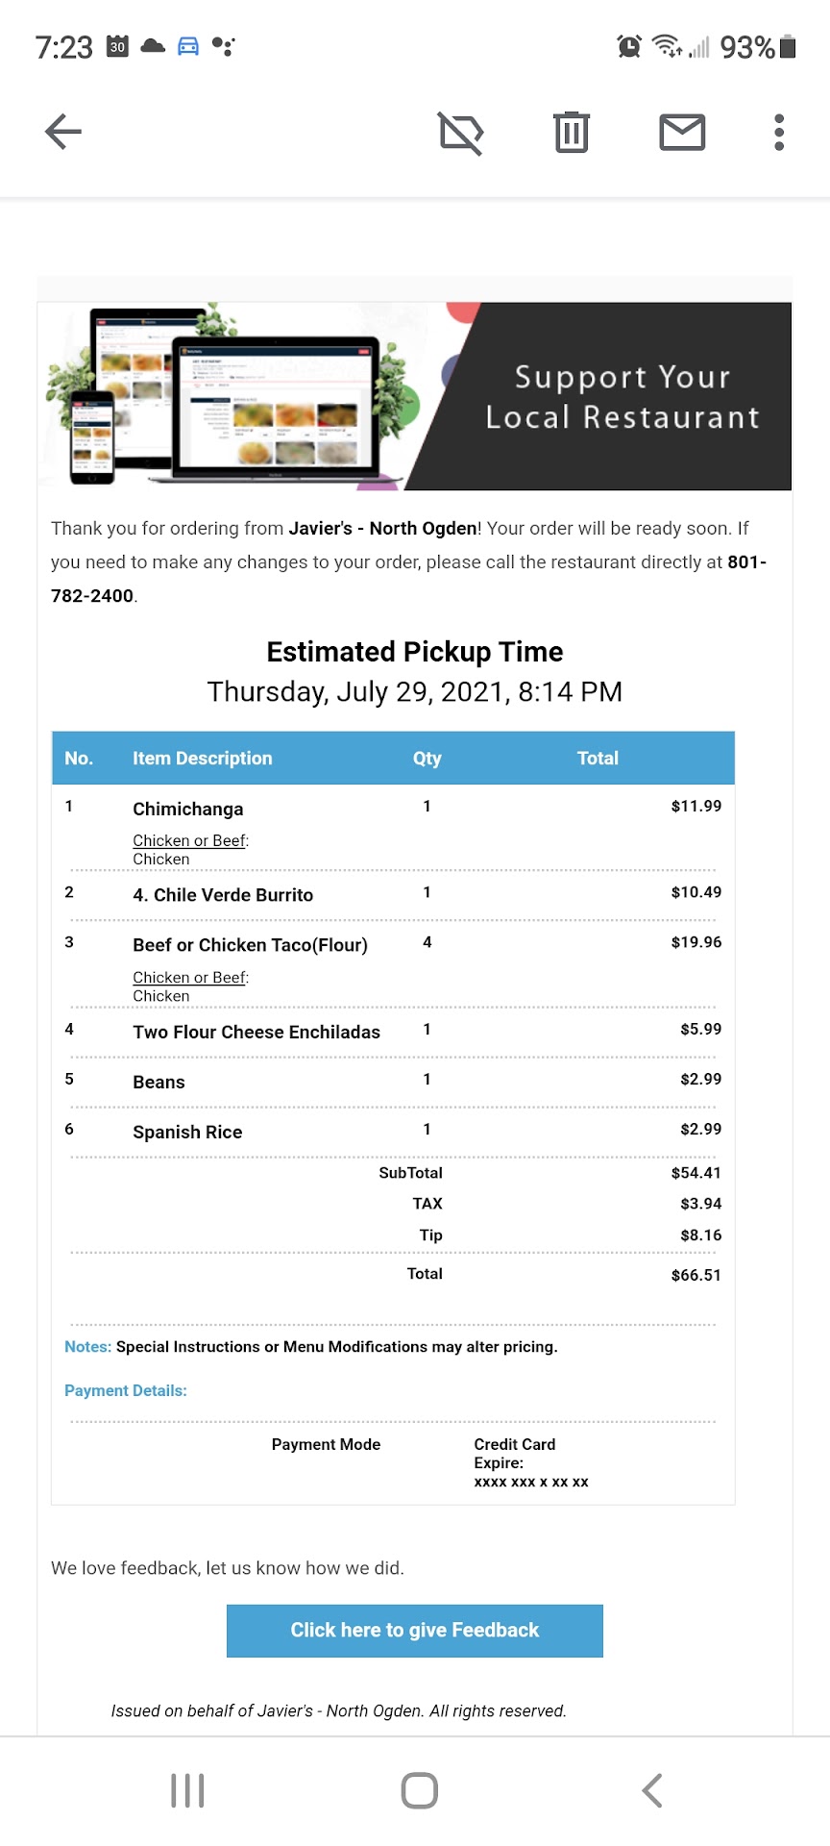830x1846 pixels.
Task: Tap the calendar notification icon
Action: click(x=117, y=46)
